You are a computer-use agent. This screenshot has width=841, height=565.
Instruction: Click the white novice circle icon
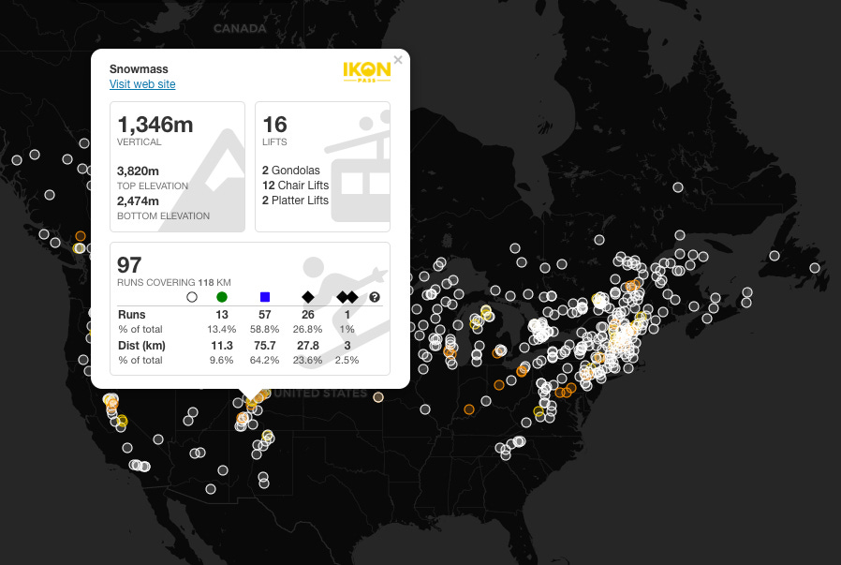click(x=191, y=297)
